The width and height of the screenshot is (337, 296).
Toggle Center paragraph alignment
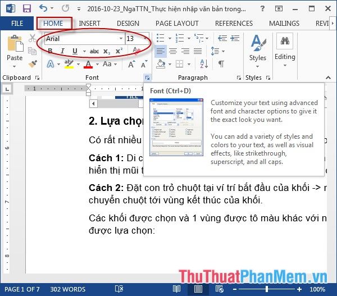click(x=173, y=51)
